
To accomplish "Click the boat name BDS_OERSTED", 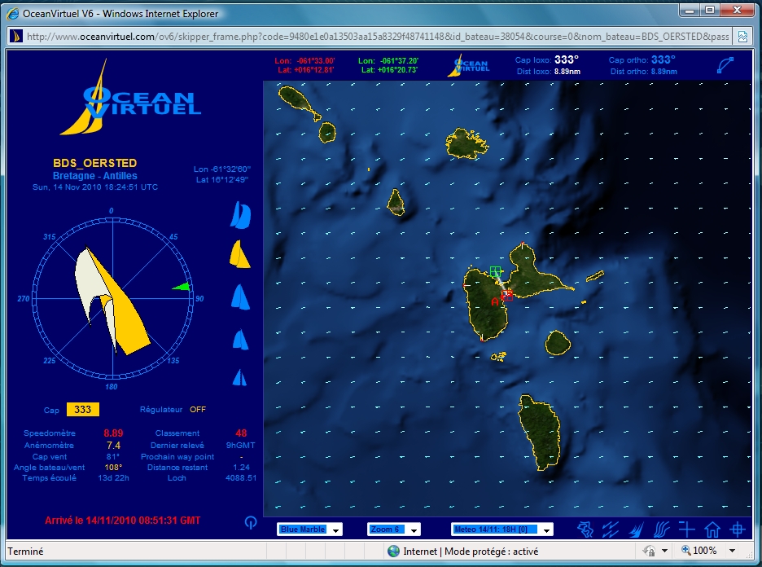I will coord(94,163).
